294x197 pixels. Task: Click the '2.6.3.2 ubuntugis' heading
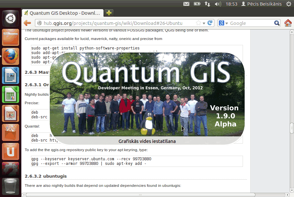45,176
